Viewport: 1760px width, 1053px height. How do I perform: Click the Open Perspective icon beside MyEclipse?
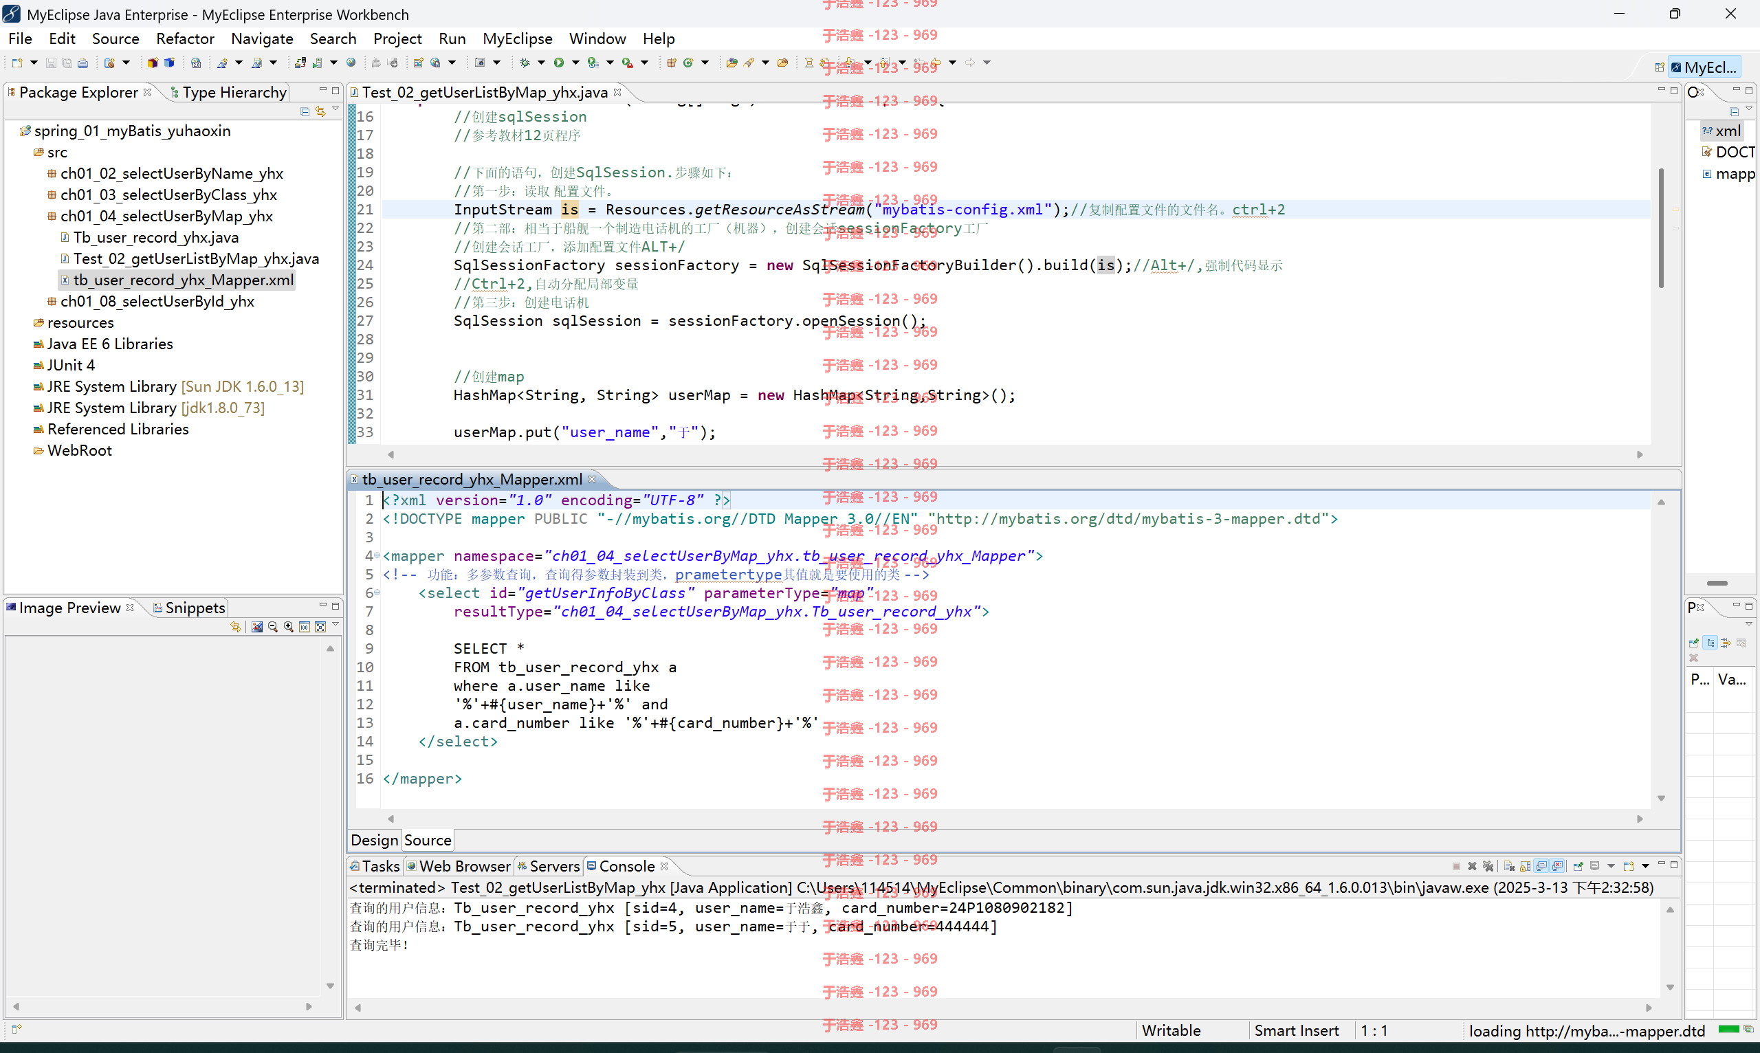coord(1659,67)
